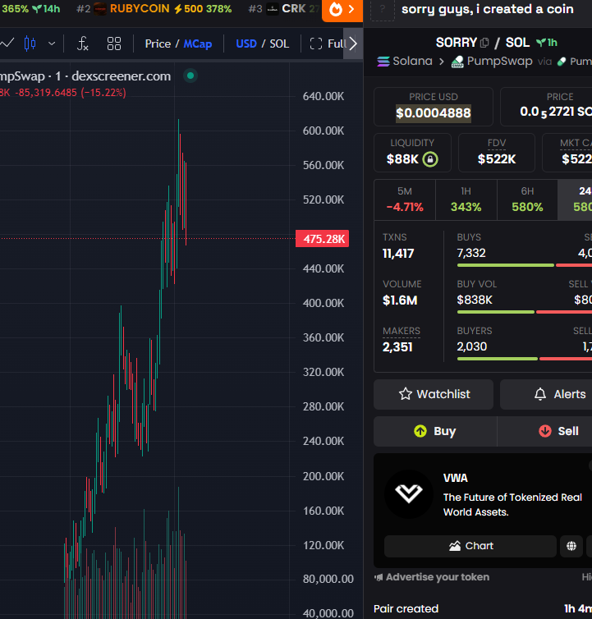
Task: Click the chart change text -15.22%
Action: [103, 93]
